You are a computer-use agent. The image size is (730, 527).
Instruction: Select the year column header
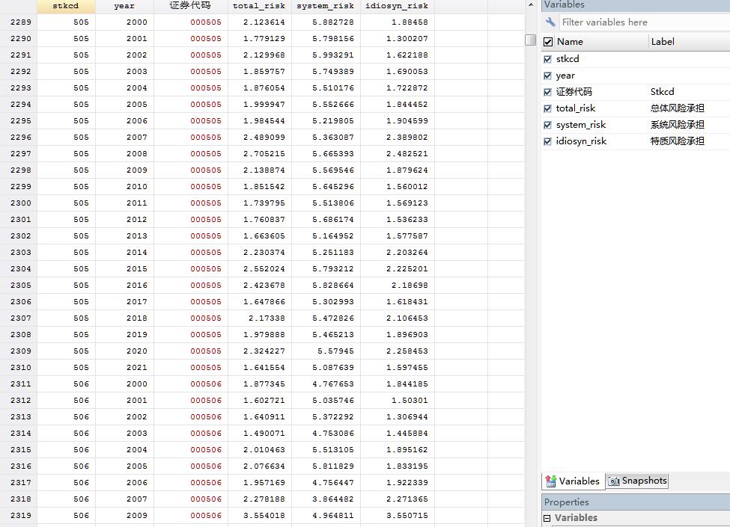click(x=124, y=6)
